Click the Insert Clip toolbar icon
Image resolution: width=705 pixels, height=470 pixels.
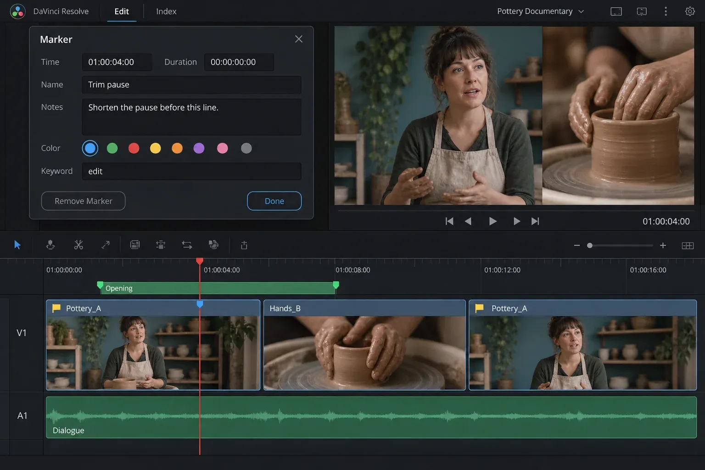[135, 245]
